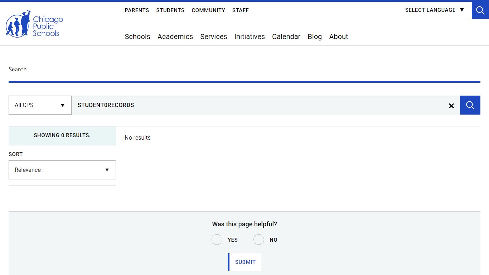Open the Academics menu
Viewport: 489px width, 275px height.
click(x=175, y=37)
